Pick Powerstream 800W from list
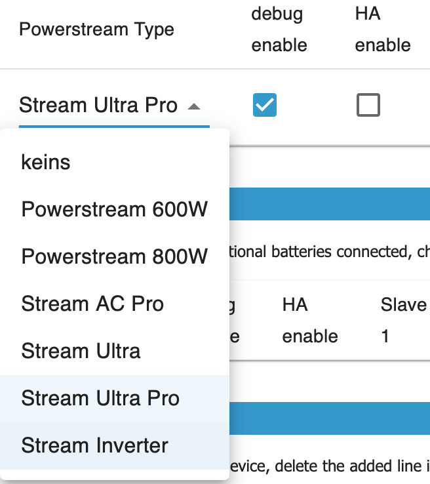This screenshot has width=430, height=484. 114,256
